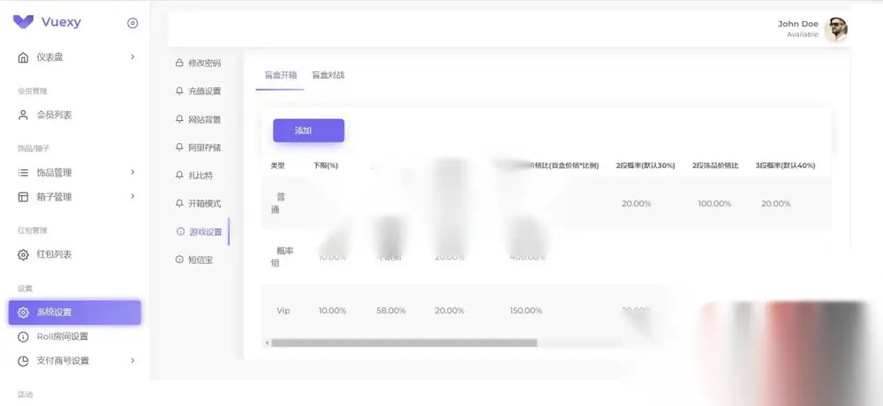The image size is (883, 406).
Task: Expand the 支付商号设置 chevron
Action: pos(133,360)
